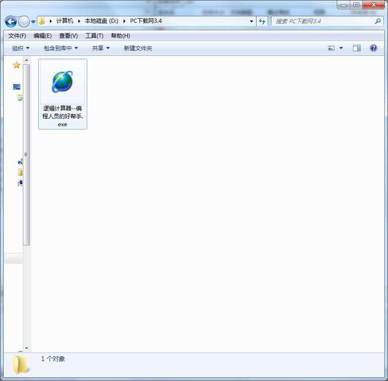Viewport: 388px width, 381px height.
Task: Change view with the view icon button
Action: pos(331,48)
